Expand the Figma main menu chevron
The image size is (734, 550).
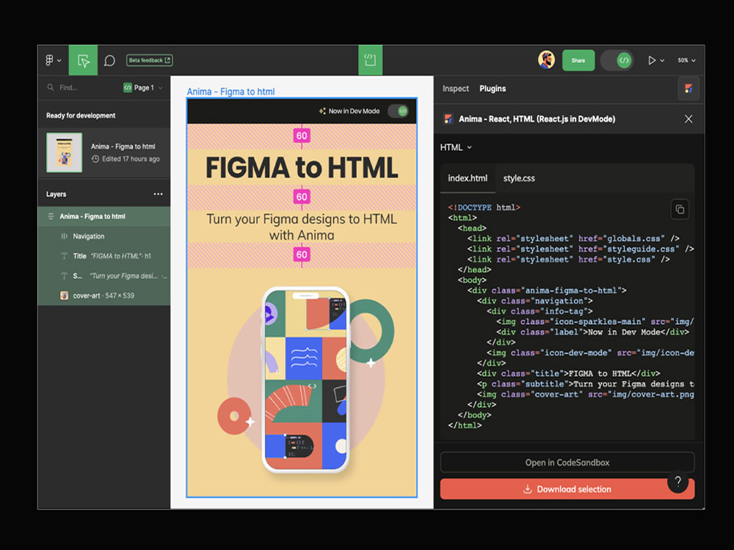59,61
